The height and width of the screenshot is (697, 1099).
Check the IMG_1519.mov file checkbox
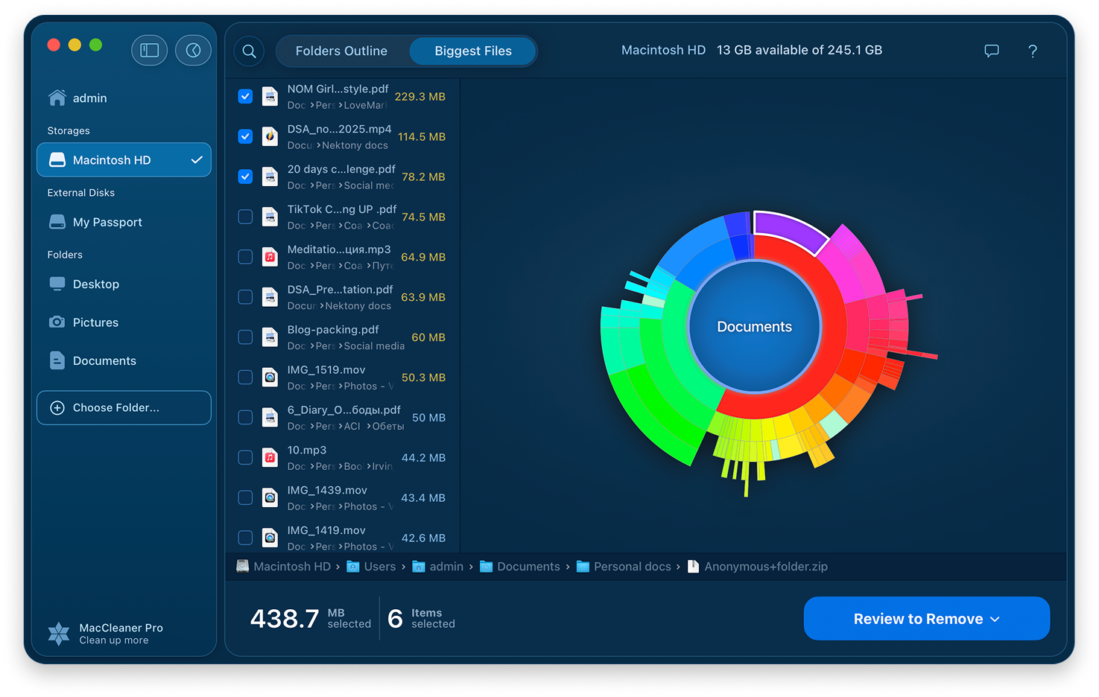245,378
